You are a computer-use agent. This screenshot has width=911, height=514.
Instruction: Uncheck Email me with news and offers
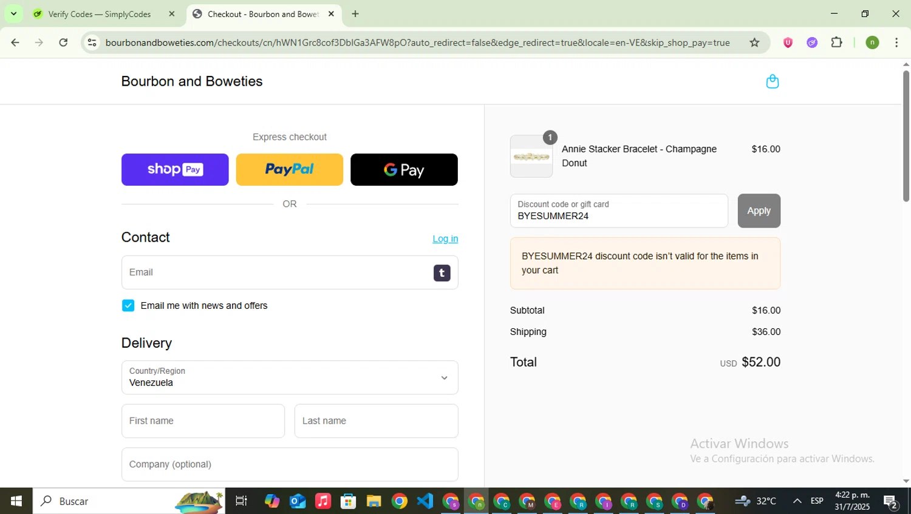[x=128, y=305]
